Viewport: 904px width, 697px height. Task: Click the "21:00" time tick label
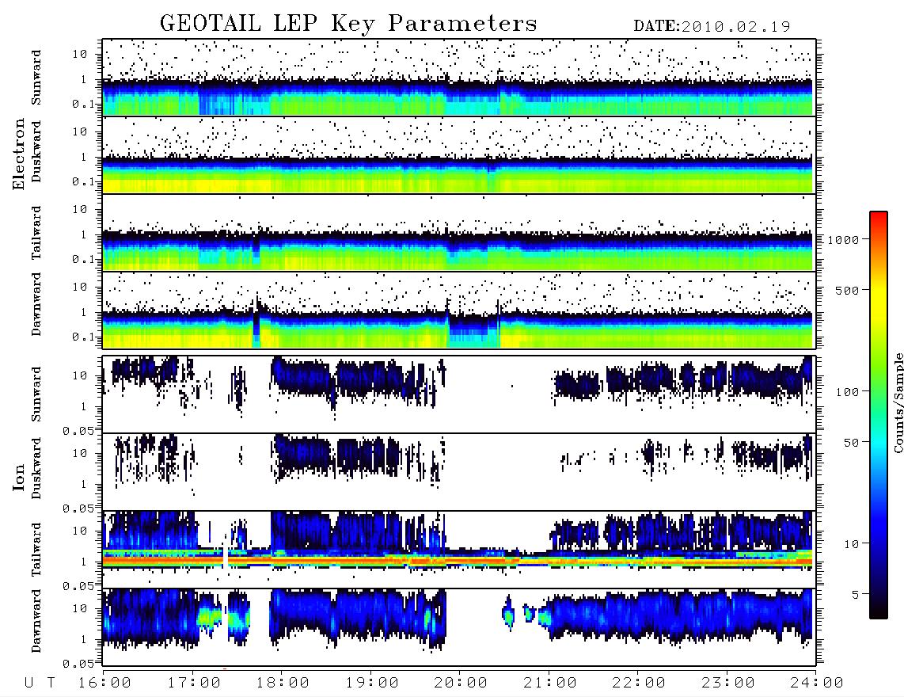coord(550,683)
